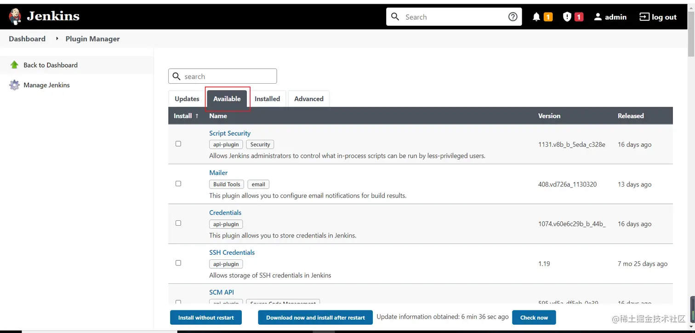This screenshot has width=695, height=333.
Task: Tick the Mailer plugin checkbox
Action: coord(178,184)
